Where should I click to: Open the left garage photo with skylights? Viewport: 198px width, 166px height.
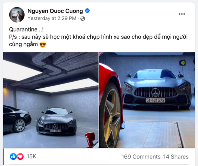(x=51, y=100)
